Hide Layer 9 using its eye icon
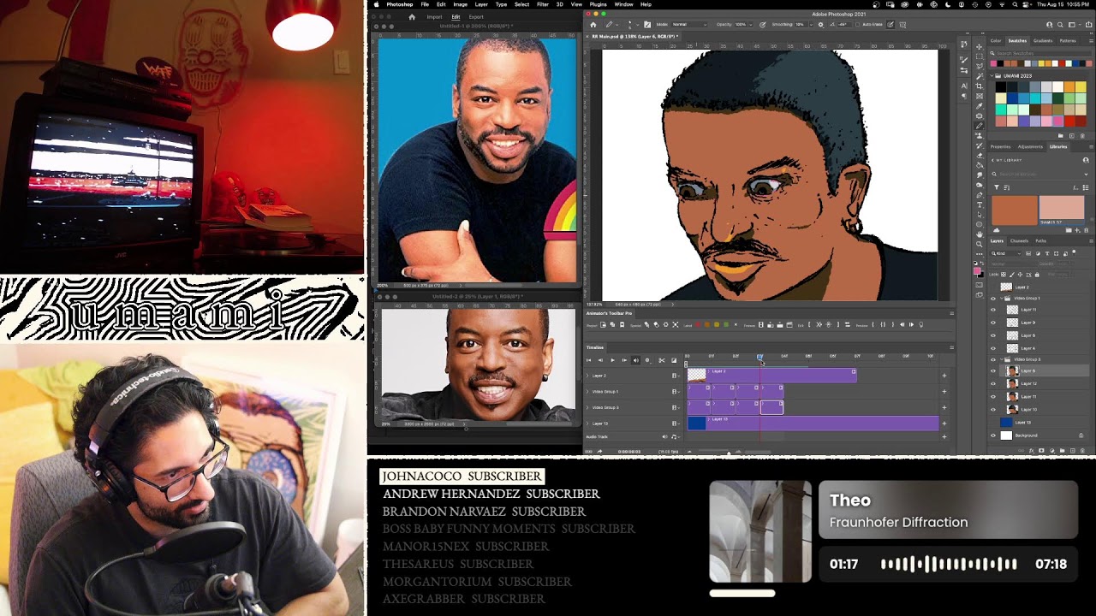This screenshot has height=616, width=1096. 993,323
